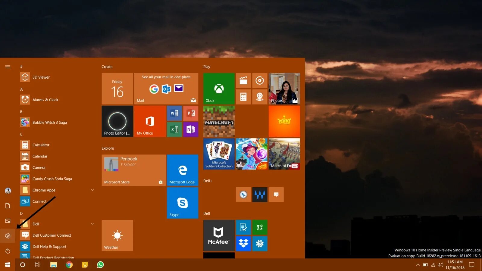Viewport: 482px width, 271px height.
Task: Launch the March of Empires tile
Action: coord(284,154)
